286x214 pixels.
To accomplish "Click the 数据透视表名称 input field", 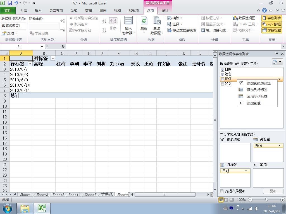I will click(14, 26).
